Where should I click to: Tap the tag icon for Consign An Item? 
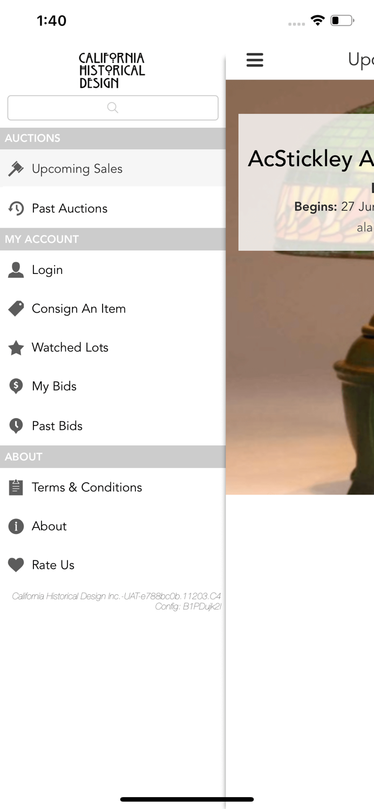(x=16, y=308)
